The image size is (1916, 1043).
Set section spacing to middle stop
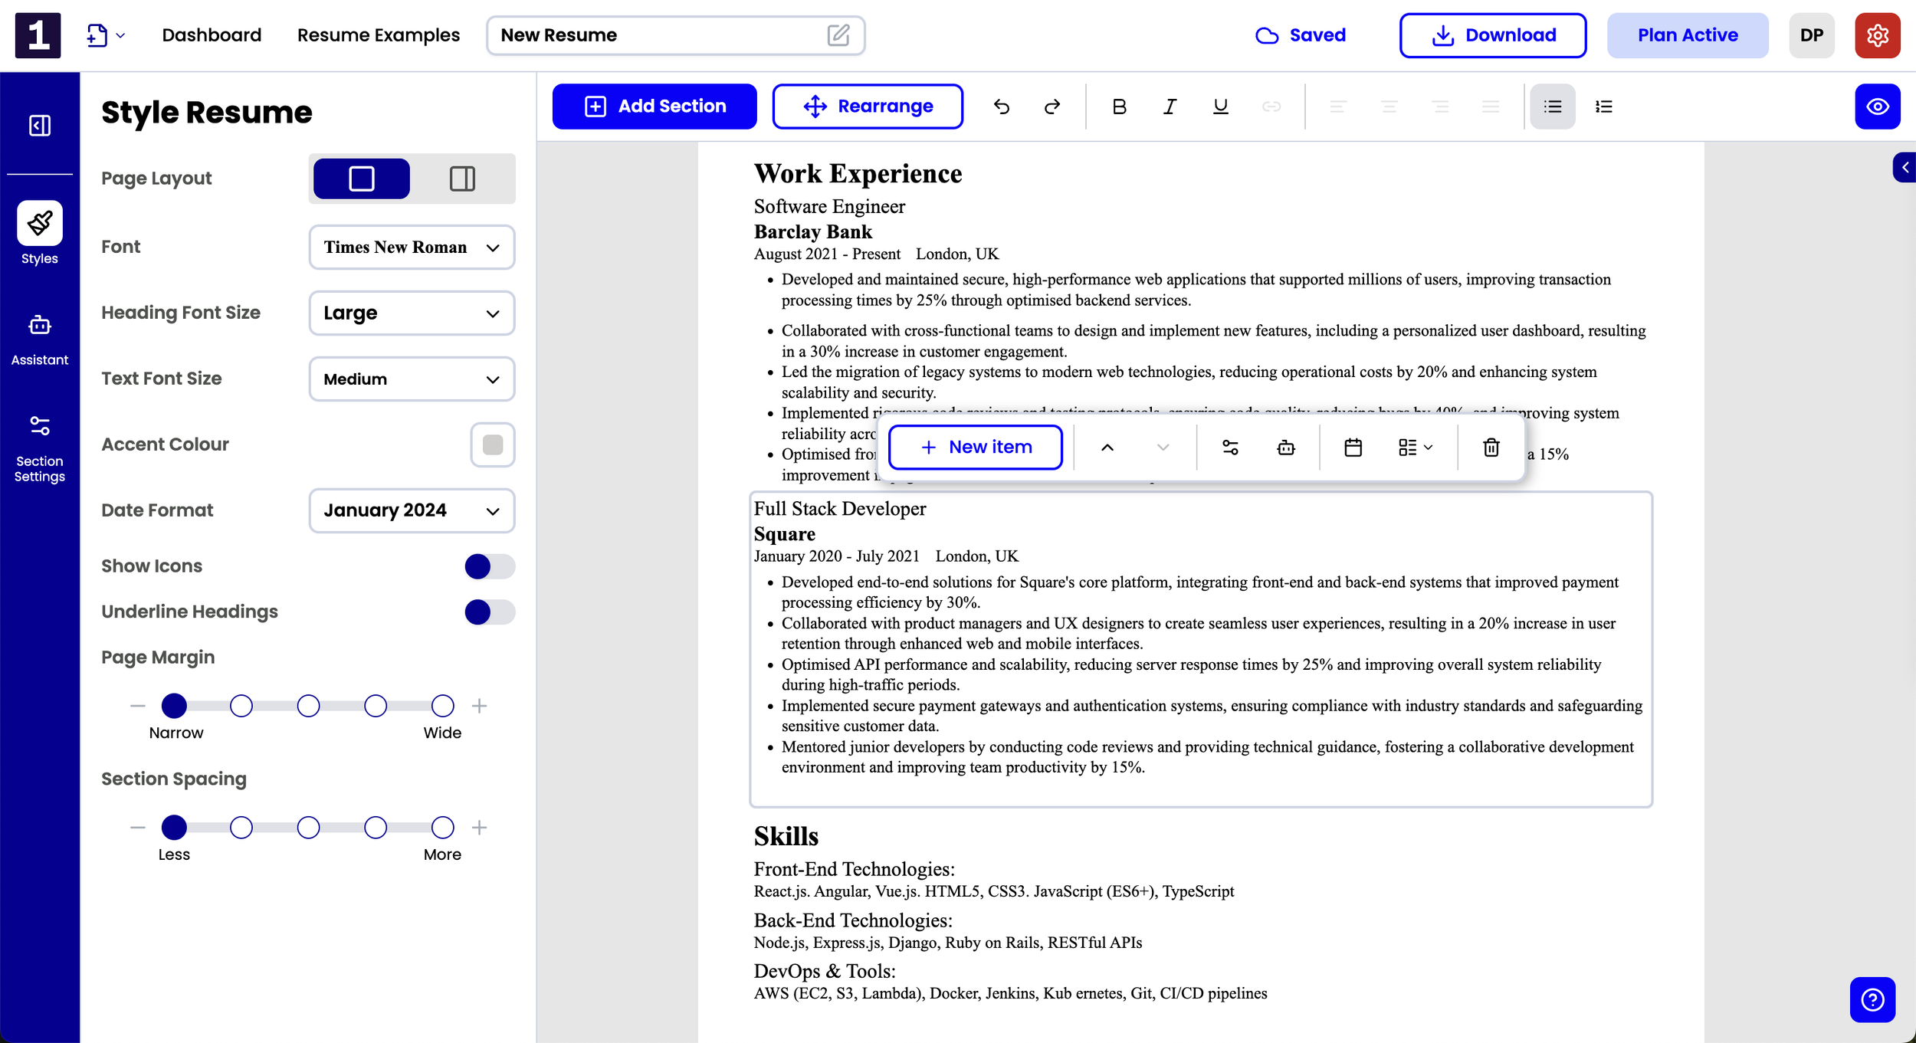pyautogui.click(x=308, y=828)
